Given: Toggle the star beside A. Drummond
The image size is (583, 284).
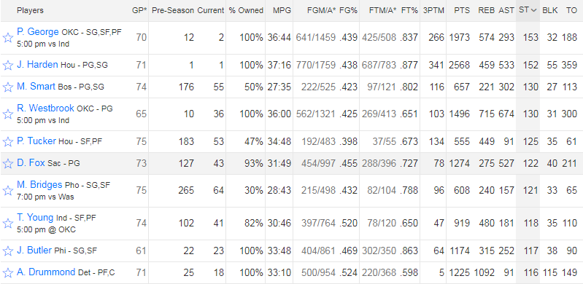Looking at the screenshot, I should [x=8, y=273].
